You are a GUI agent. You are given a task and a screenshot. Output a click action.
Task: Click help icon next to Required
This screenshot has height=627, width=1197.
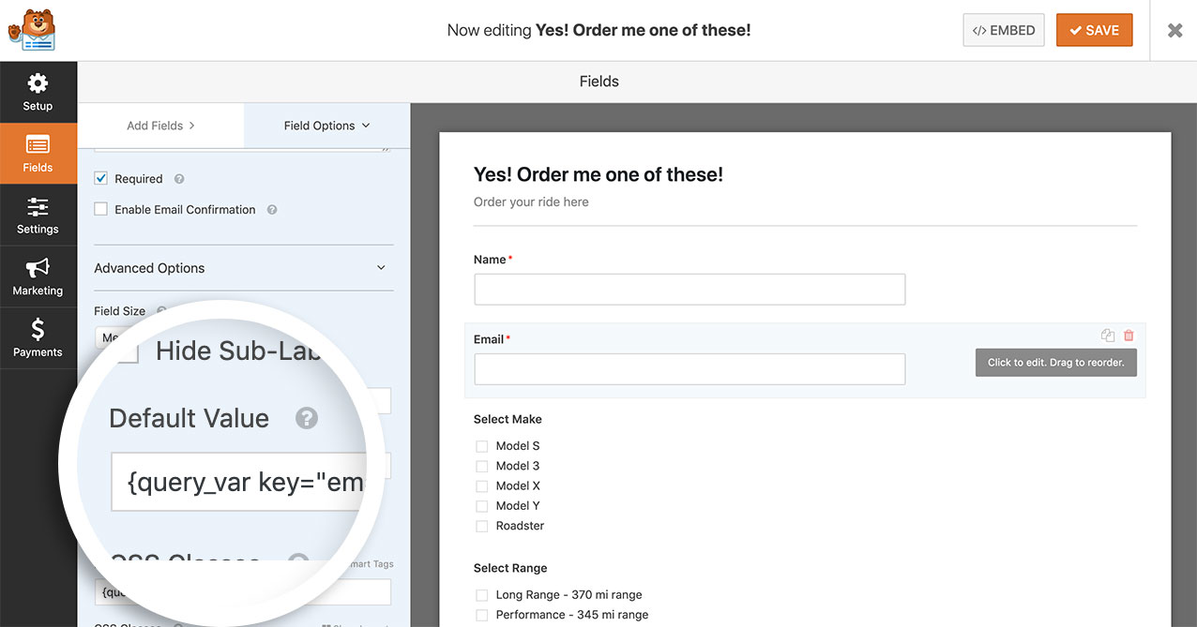[x=179, y=179]
